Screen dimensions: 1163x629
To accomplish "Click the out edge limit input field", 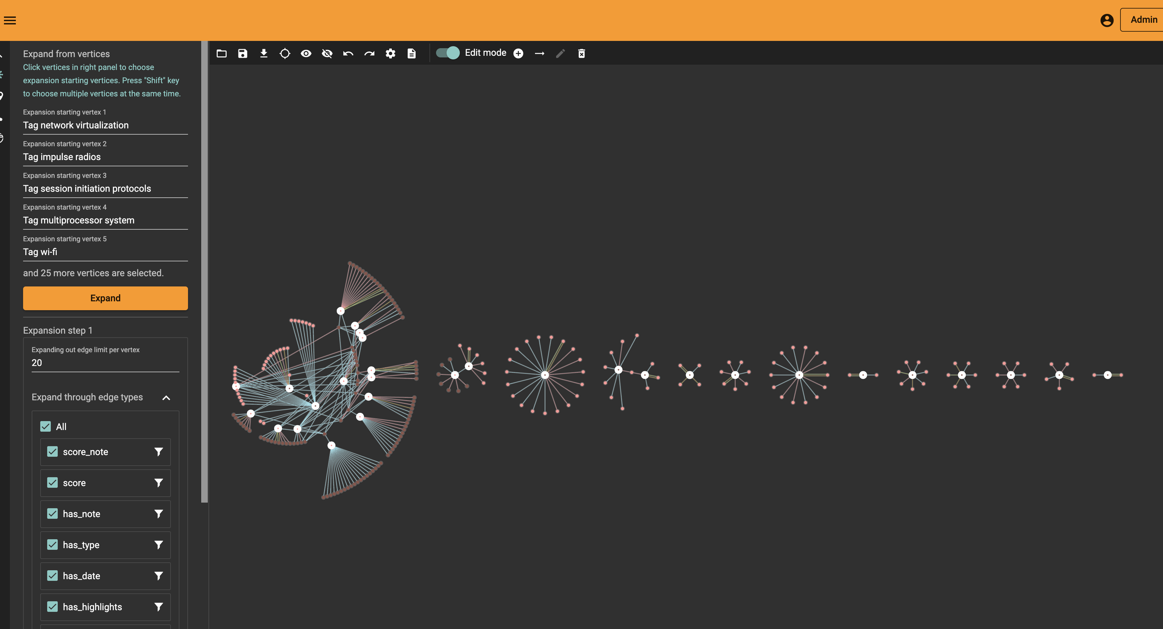I will [x=105, y=363].
